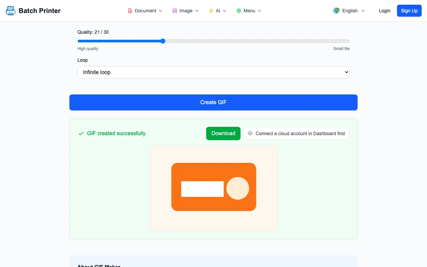Expand the Document chevron arrow
Viewport: 427px width, 267px height.
160,11
